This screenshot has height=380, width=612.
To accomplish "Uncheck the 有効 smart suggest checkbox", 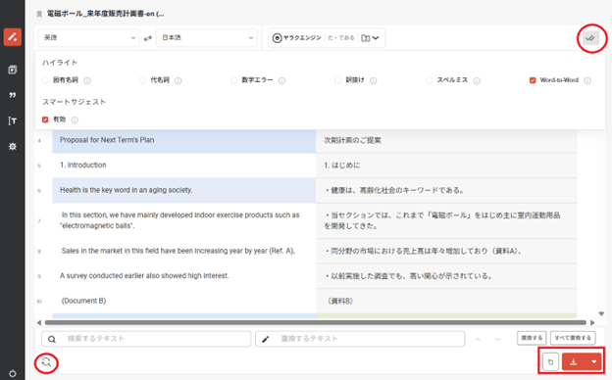I will 45,119.
